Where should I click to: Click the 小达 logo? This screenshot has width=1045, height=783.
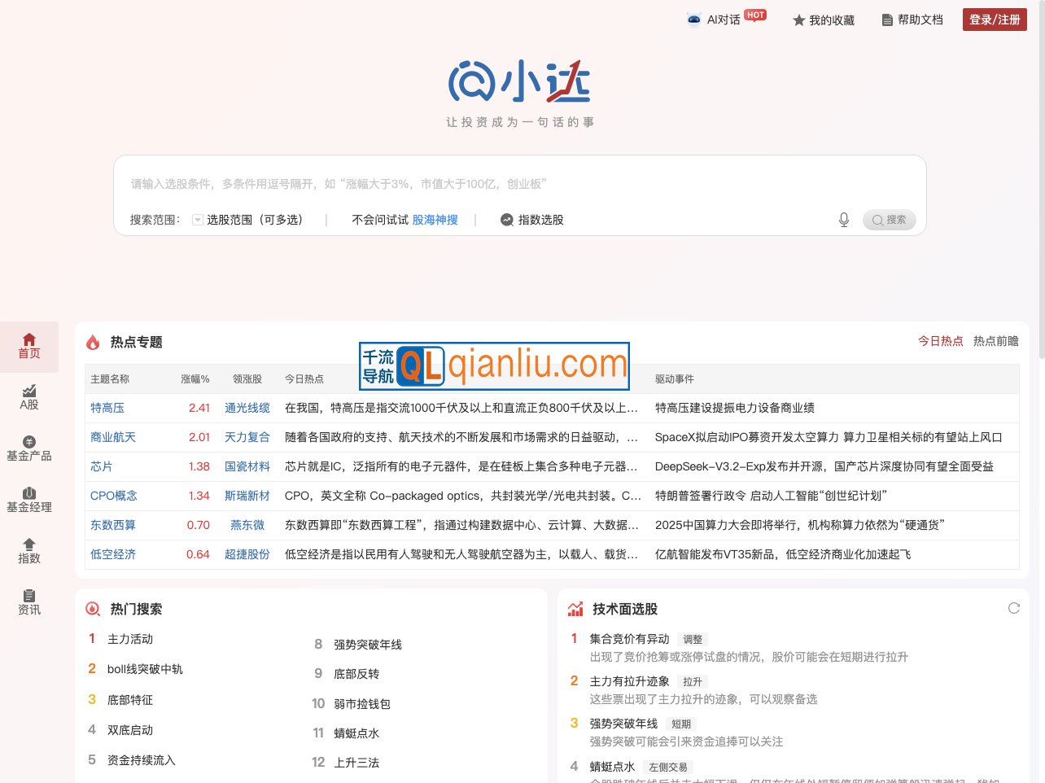coord(520,79)
